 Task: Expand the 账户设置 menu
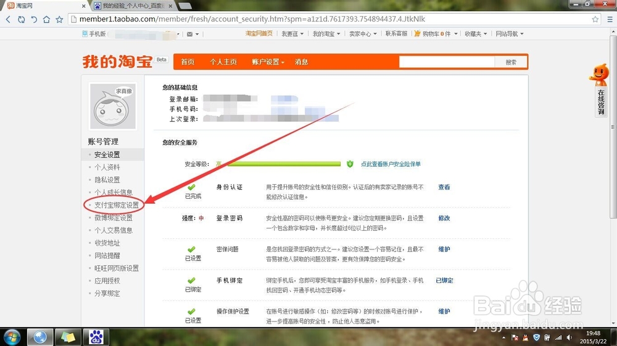click(268, 62)
